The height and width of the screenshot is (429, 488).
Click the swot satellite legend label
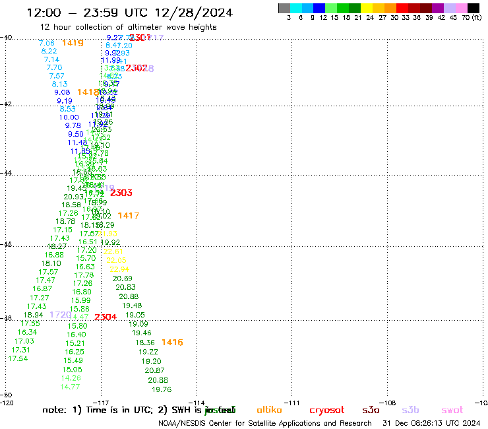[452, 410]
